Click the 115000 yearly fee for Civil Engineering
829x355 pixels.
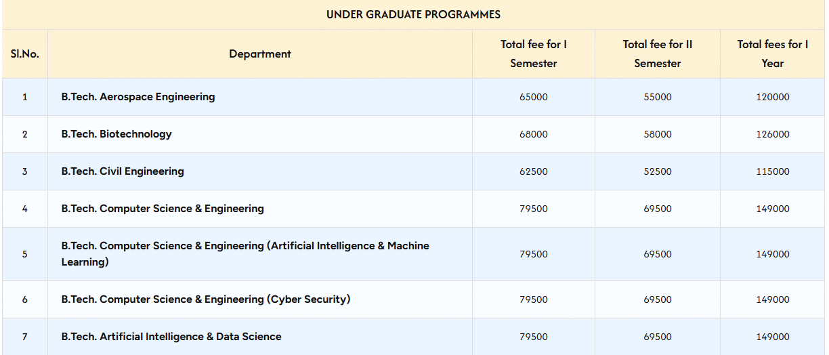(x=773, y=171)
